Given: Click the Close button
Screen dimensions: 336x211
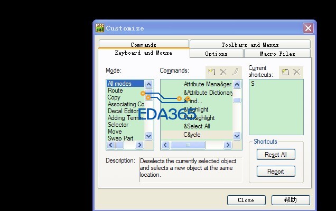Looking at the screenshot, I should [246, 200].
